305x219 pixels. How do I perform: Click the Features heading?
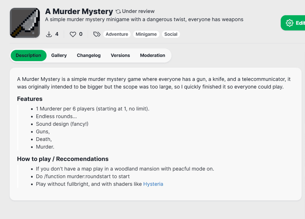pyautogui.click(x=30, y=99)
